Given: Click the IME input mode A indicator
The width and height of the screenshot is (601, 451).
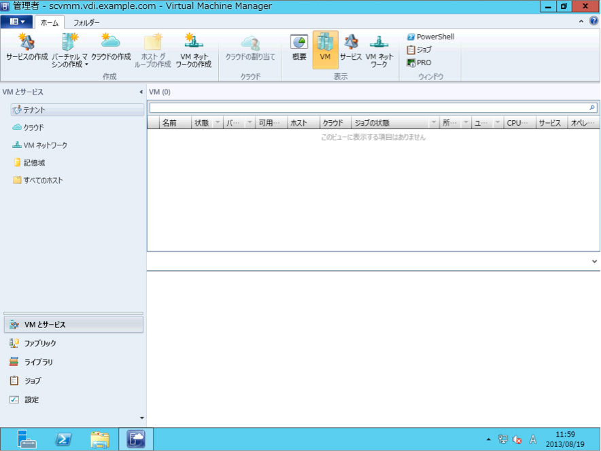Looking at the screenshot, I should click(533, 439).
